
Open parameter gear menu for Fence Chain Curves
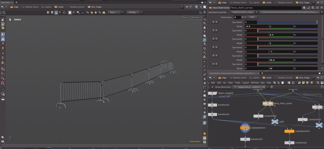click(x=304, y=8)
